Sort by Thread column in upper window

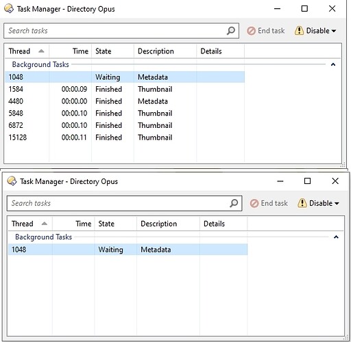click(26, 51)
